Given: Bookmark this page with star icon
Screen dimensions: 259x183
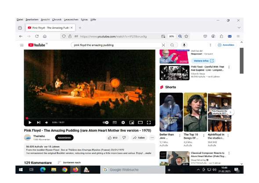Looking at the screenshot, I should [186, 36].
